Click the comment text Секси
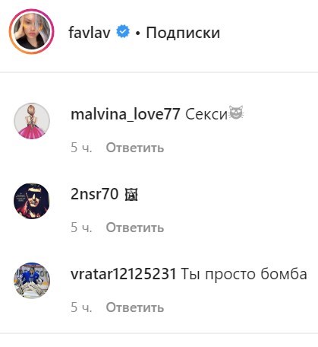Screen dimensions: 318x347 tap(206, 115)
